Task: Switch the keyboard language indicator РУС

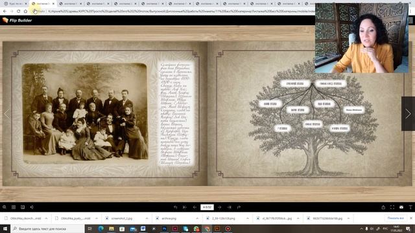Action: [x=385, y=228]
